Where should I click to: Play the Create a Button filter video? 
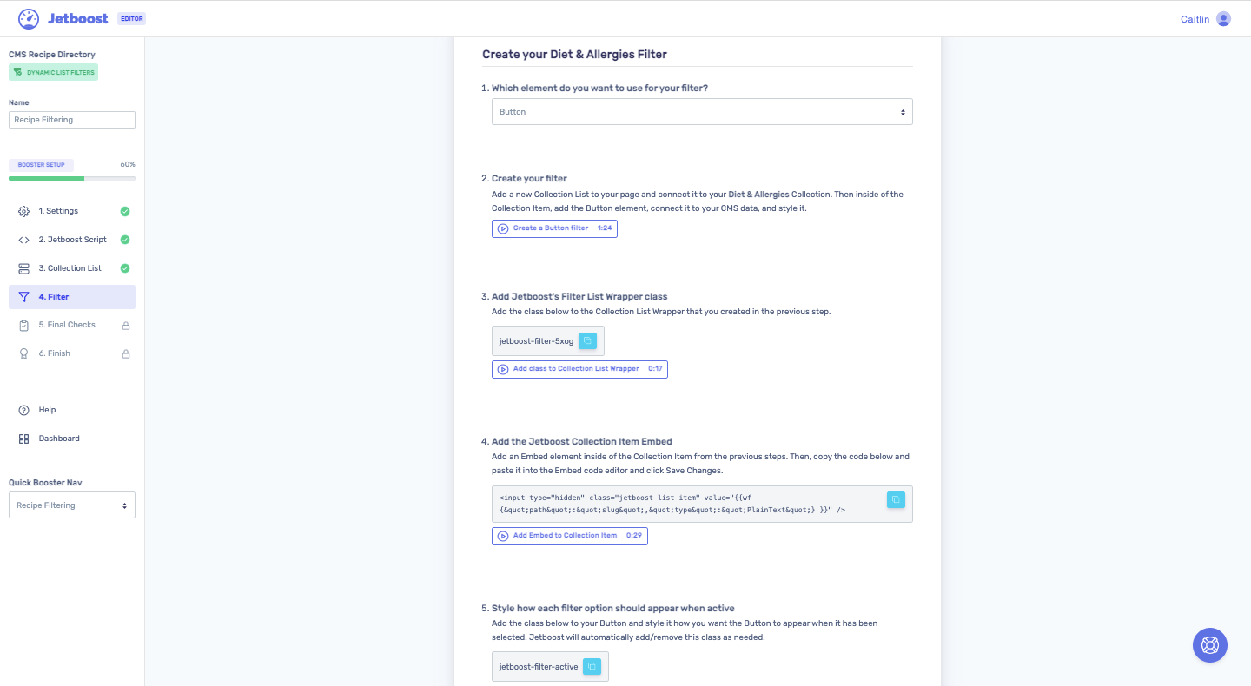(554, 228)
